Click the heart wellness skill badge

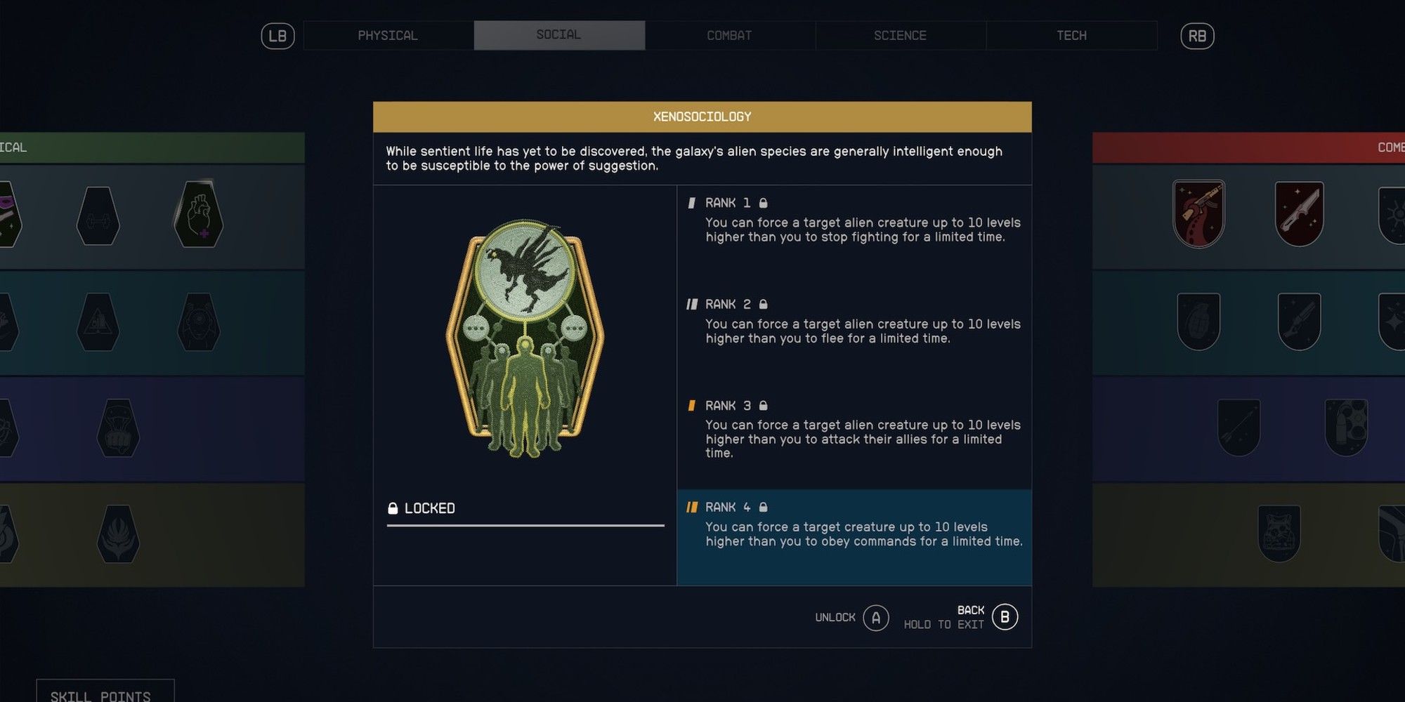[x=199, y=214]
